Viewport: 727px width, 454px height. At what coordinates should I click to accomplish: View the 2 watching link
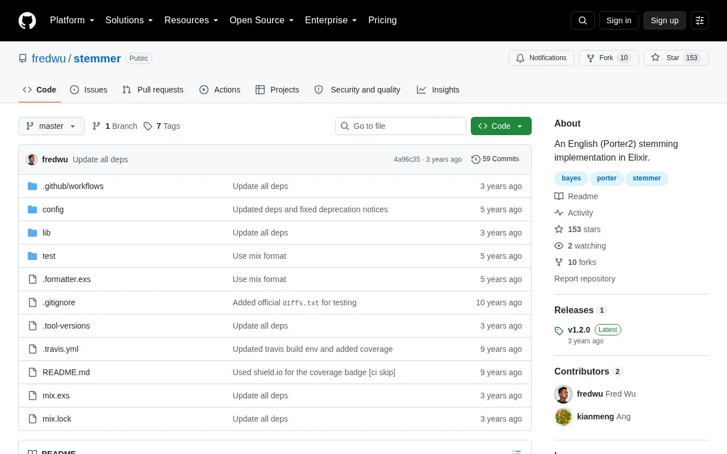pos(580,246)
